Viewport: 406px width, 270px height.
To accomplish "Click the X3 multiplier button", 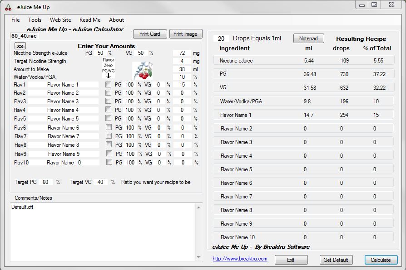I will click(x=20, y=46).
